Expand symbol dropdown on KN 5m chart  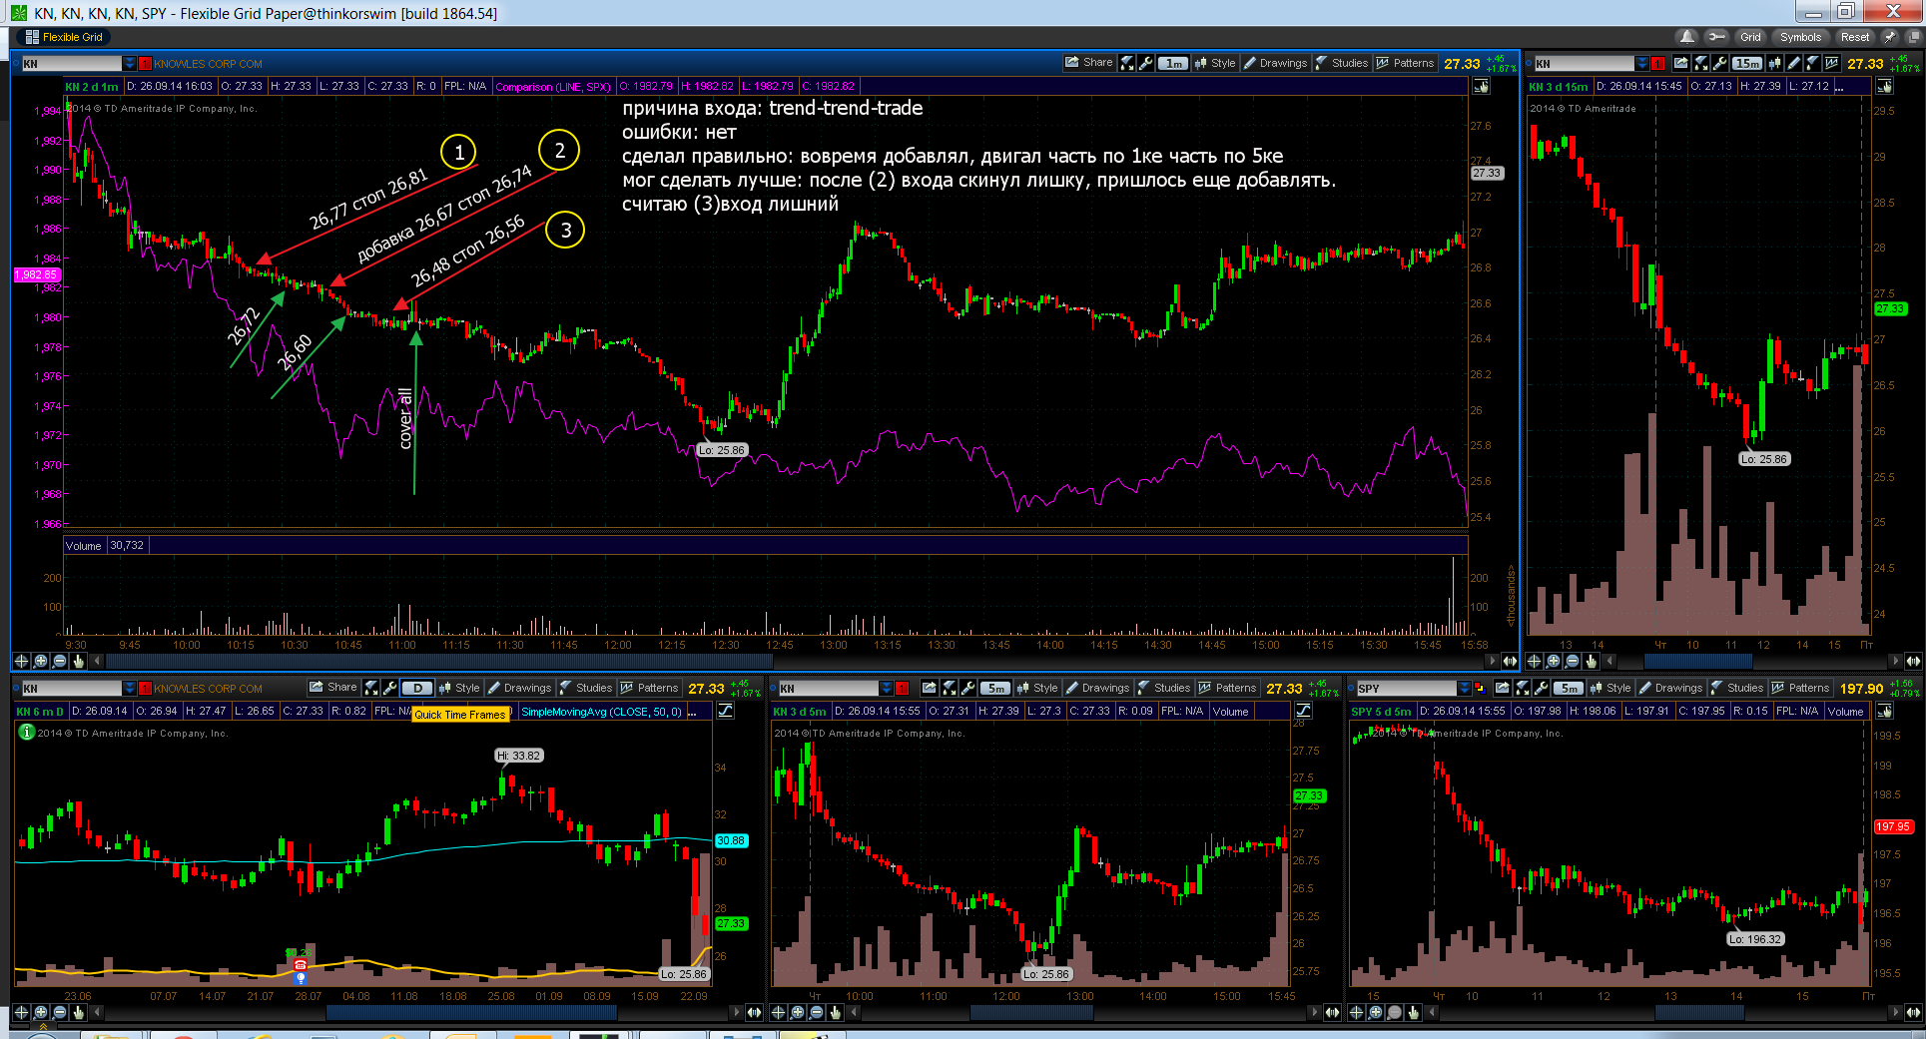pyautogui.click(x=886, y=689)
